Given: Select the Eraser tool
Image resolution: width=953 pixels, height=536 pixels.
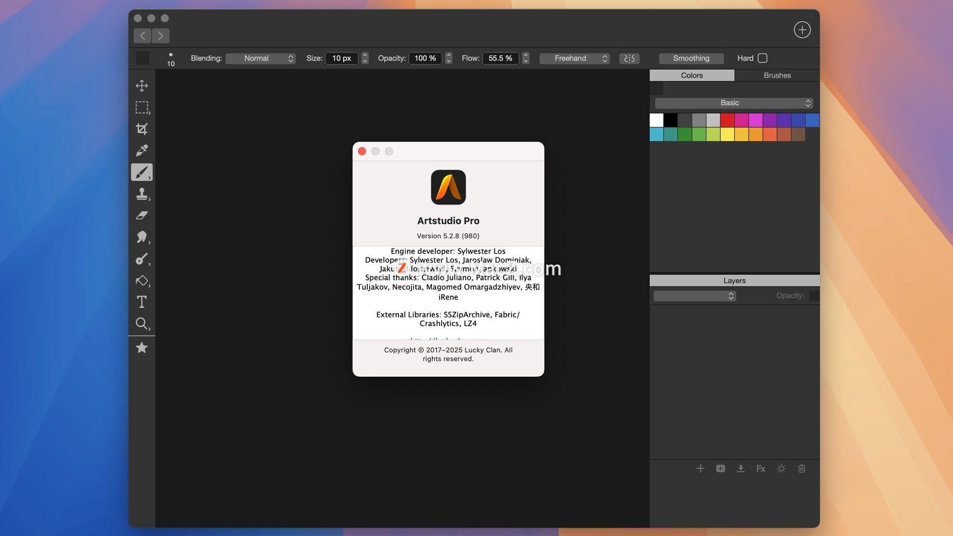Looking at the screenshot, I should 142,215.
